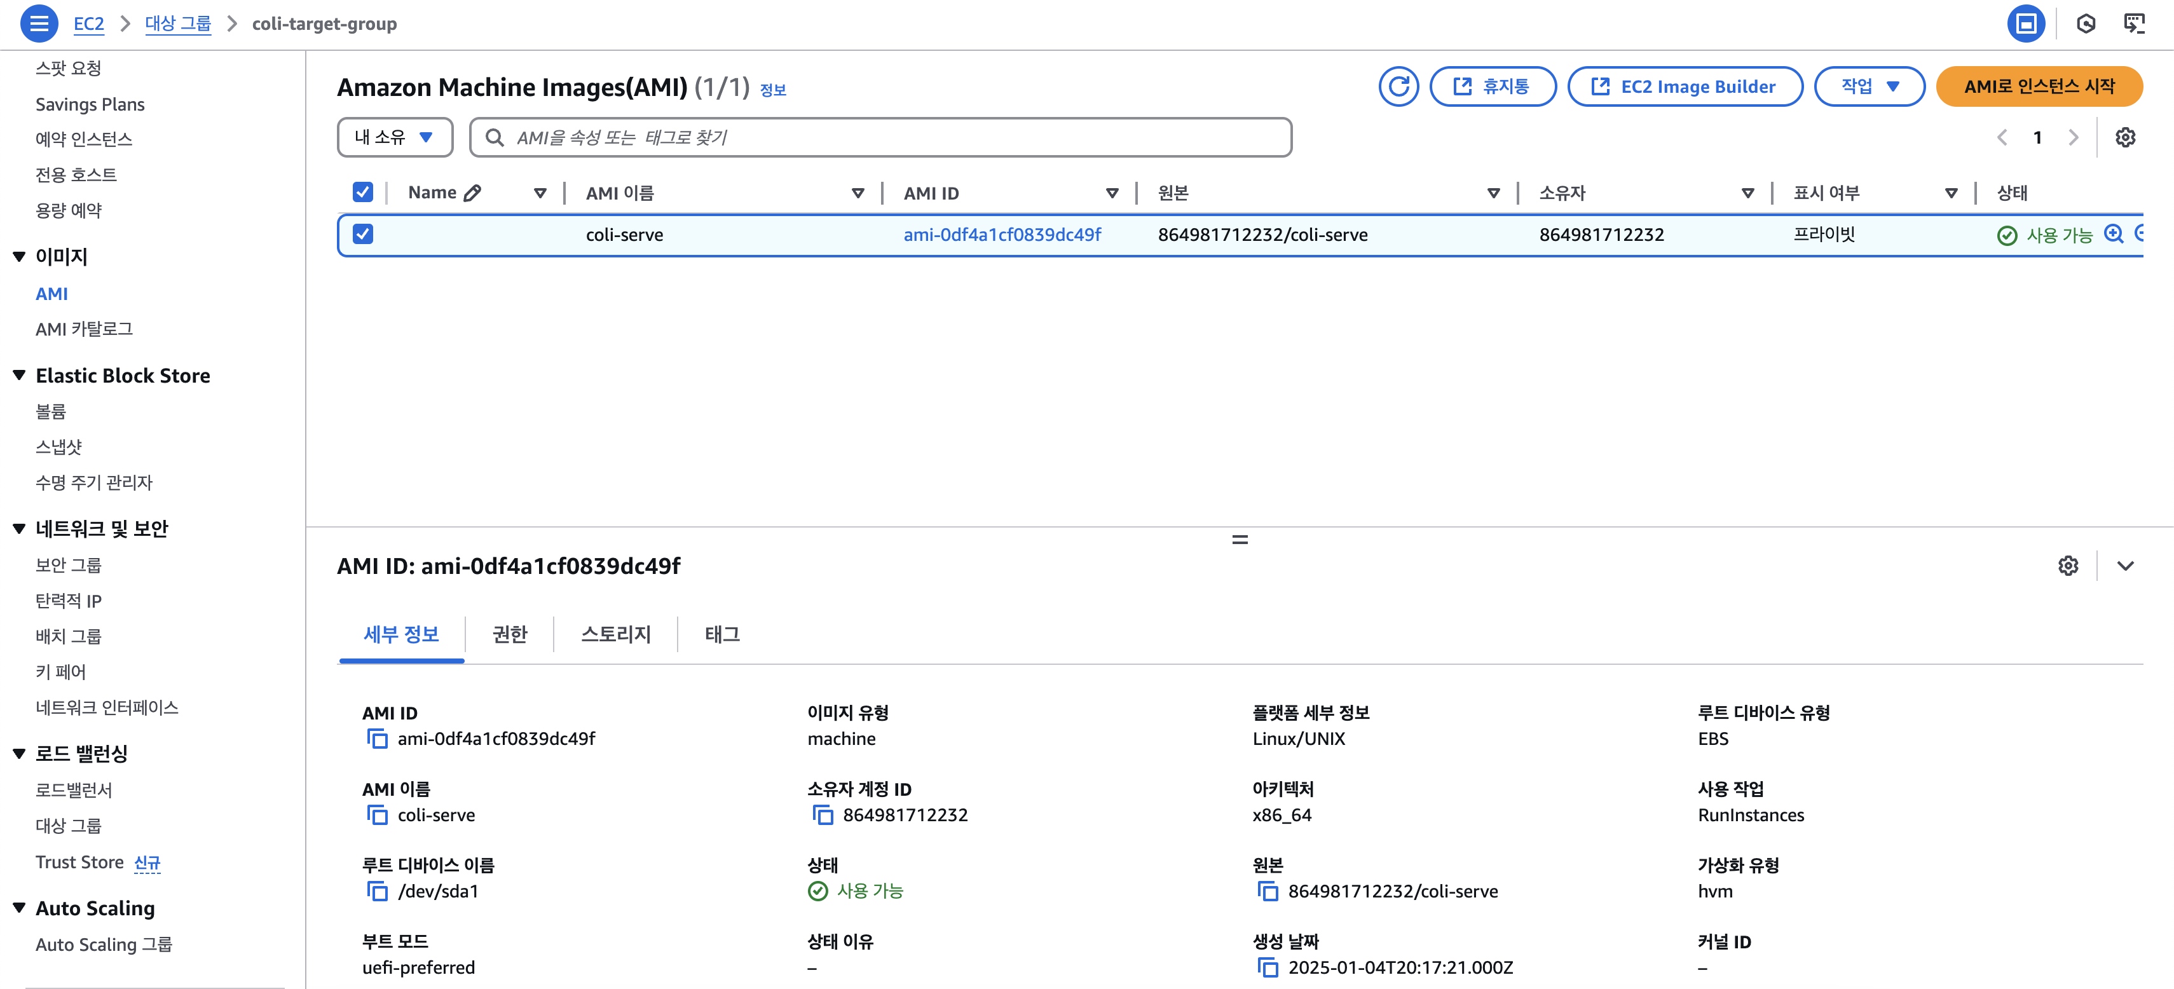The image size is (2174, 989).
Task: Collapse 로드 밸런싱 sidebar section
Action: pos(20,754)
